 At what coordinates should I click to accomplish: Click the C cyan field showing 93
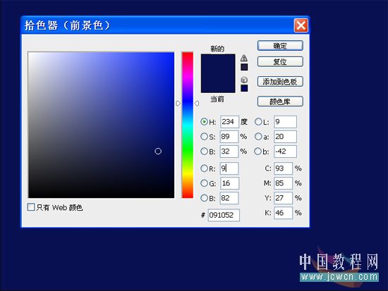pyautogui.click(x=283, y=168)
